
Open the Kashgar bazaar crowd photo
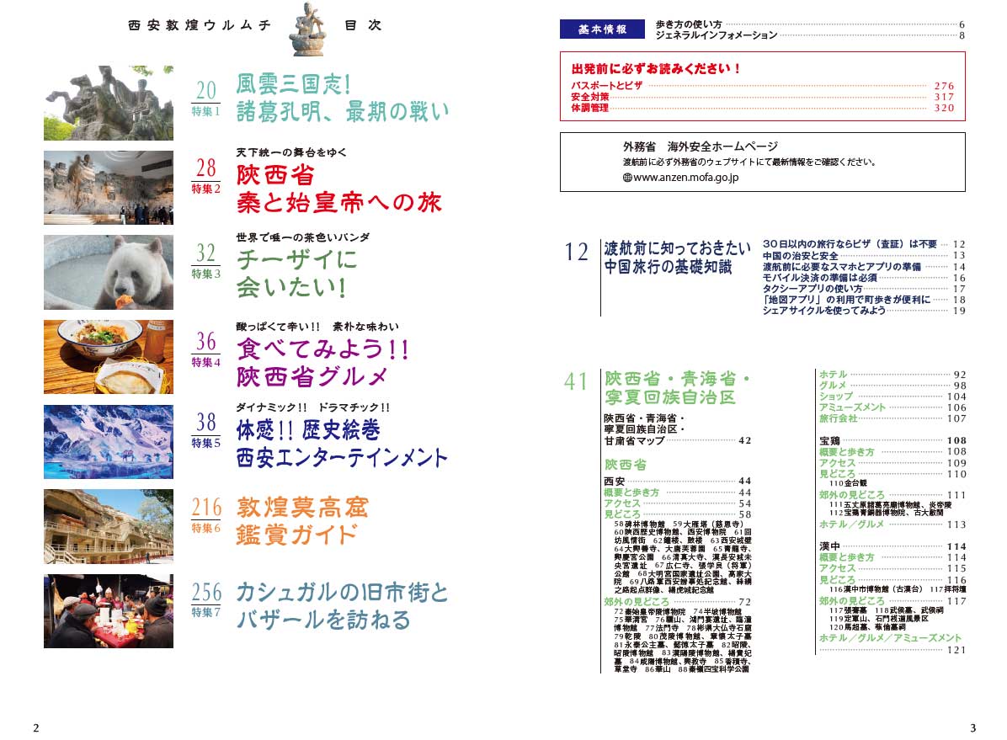click(x=109, y=611)
